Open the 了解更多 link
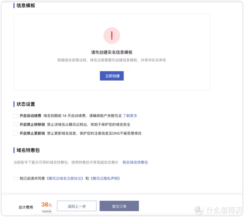The height and width of the screenshot is (217, 244). pyautogui.click(x=130, y=116)
